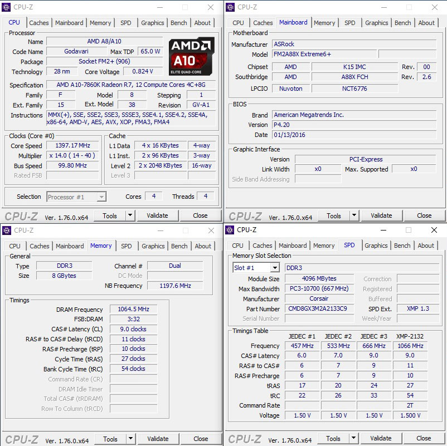This screenshot has height=446, width=447.
Task: Open the Memory tab in the CPU window
Action: tap(100, 23)
